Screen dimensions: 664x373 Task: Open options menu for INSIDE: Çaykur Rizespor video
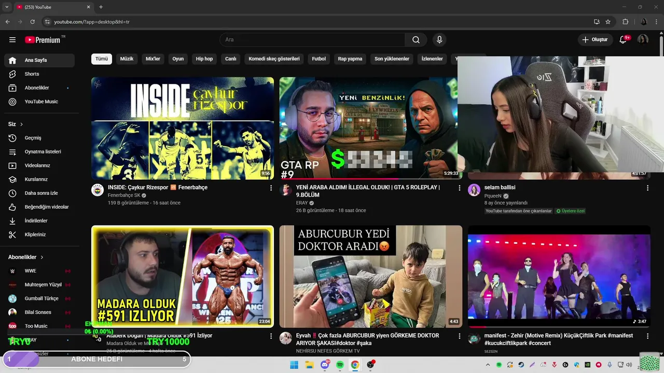point(271,188)
